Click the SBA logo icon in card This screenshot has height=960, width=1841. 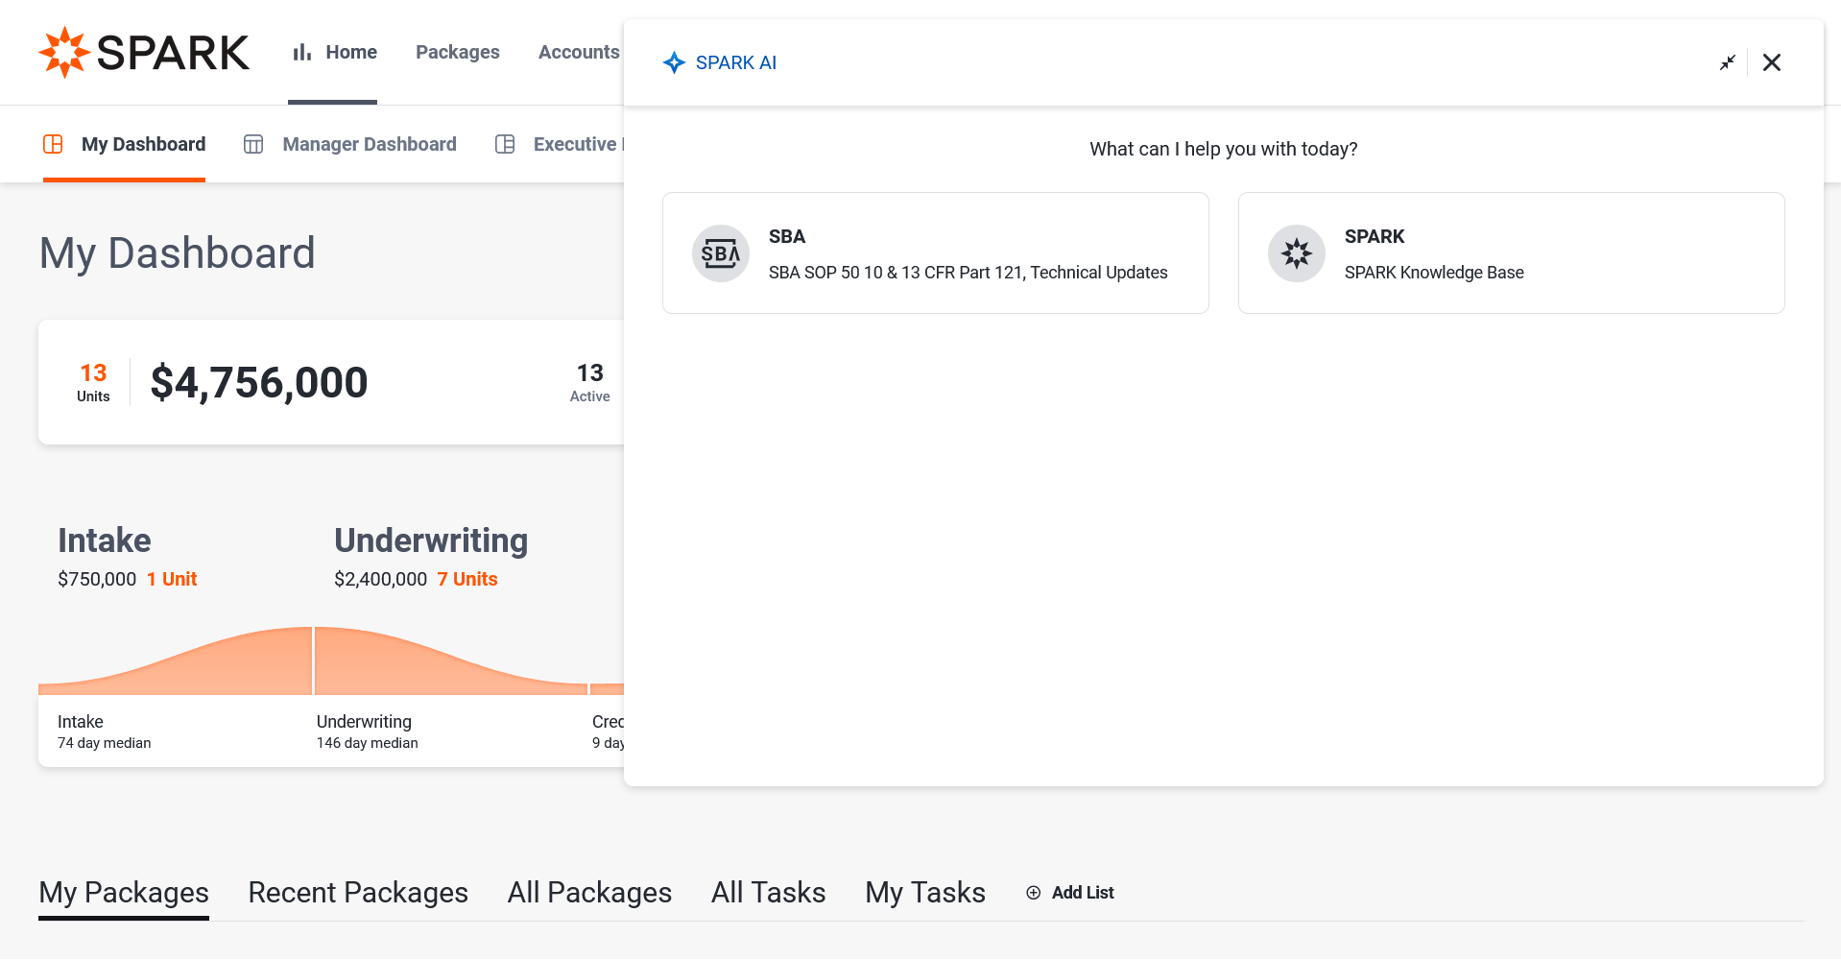[721, 253]
